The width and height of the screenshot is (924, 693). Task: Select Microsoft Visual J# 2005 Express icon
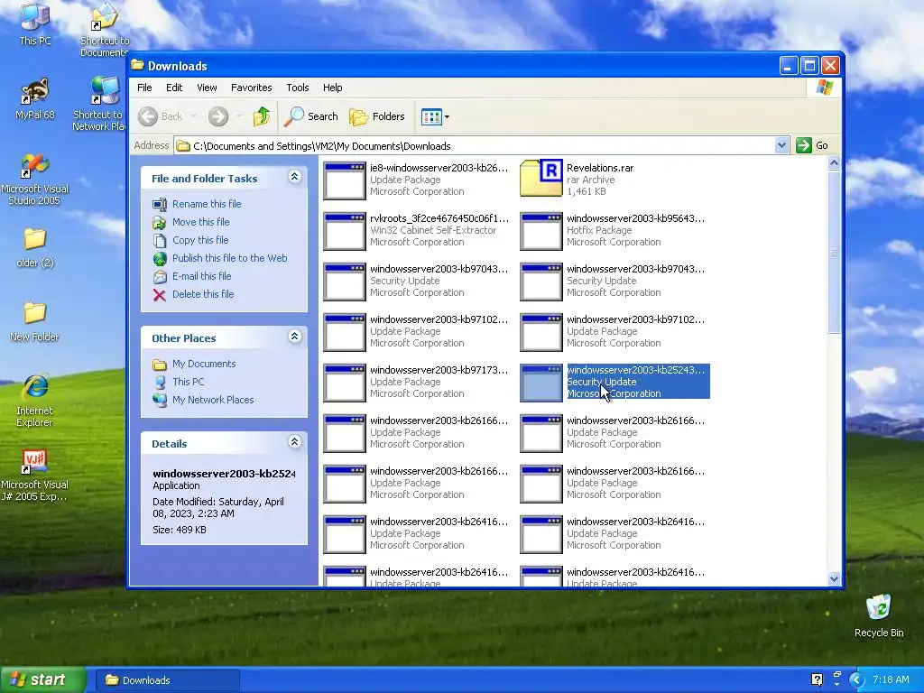(x=35, y=475)
